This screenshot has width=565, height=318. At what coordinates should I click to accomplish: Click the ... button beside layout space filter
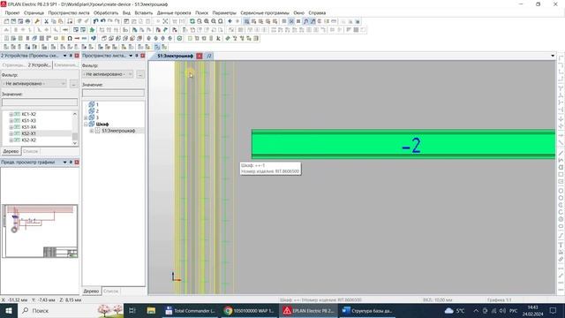point(140,74)
